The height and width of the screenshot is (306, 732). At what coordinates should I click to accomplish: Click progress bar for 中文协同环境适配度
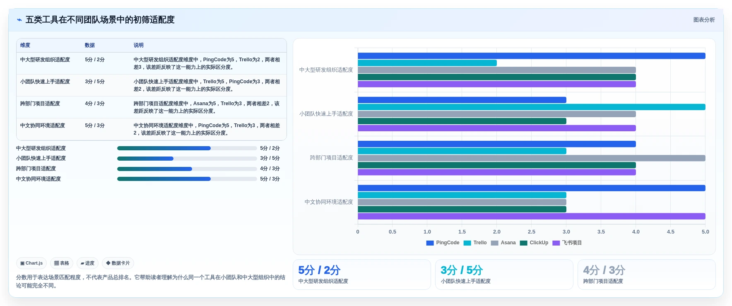point(187,179)
